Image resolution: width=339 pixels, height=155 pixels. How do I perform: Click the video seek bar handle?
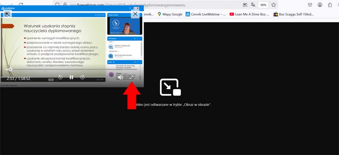(10, 70)
